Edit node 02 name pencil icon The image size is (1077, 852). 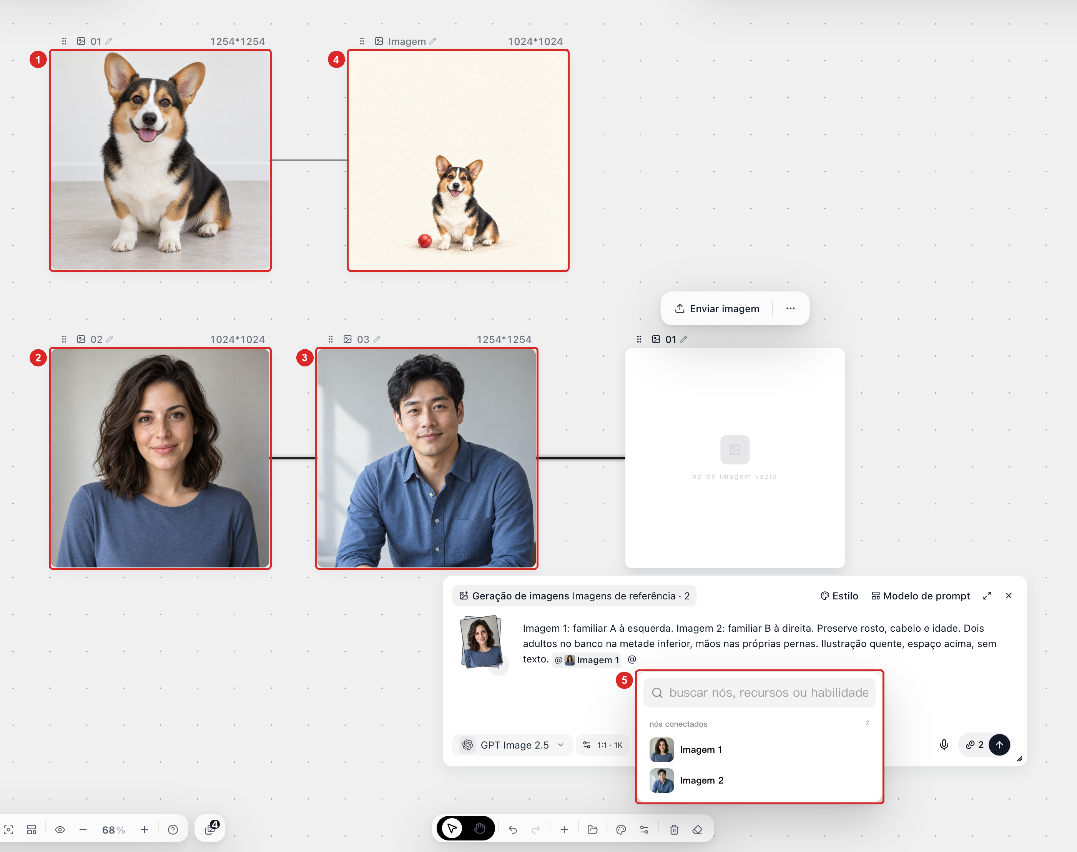[110, 339]
